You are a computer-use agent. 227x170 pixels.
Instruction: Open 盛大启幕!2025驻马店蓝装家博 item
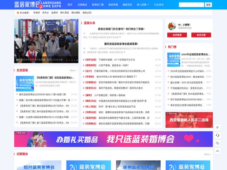[188, 82]
